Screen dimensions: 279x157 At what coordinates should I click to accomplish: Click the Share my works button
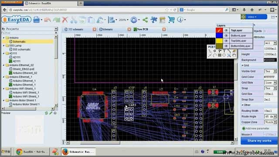pos(259,141)
